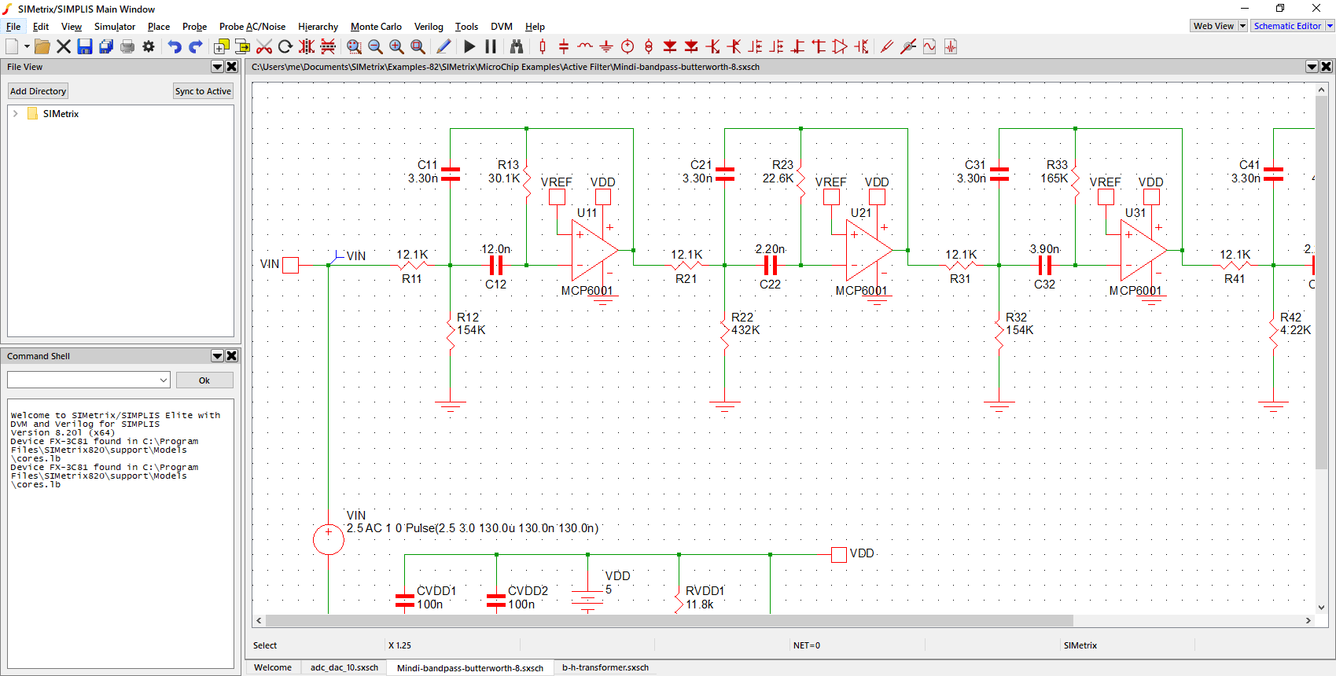
Task: Open the dropdown arrow beside New icon
Action: click(27, 46)
